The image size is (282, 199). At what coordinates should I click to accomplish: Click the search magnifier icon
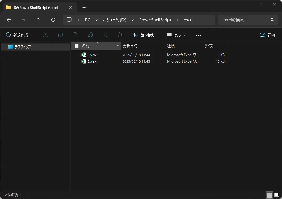click(272, 20)
